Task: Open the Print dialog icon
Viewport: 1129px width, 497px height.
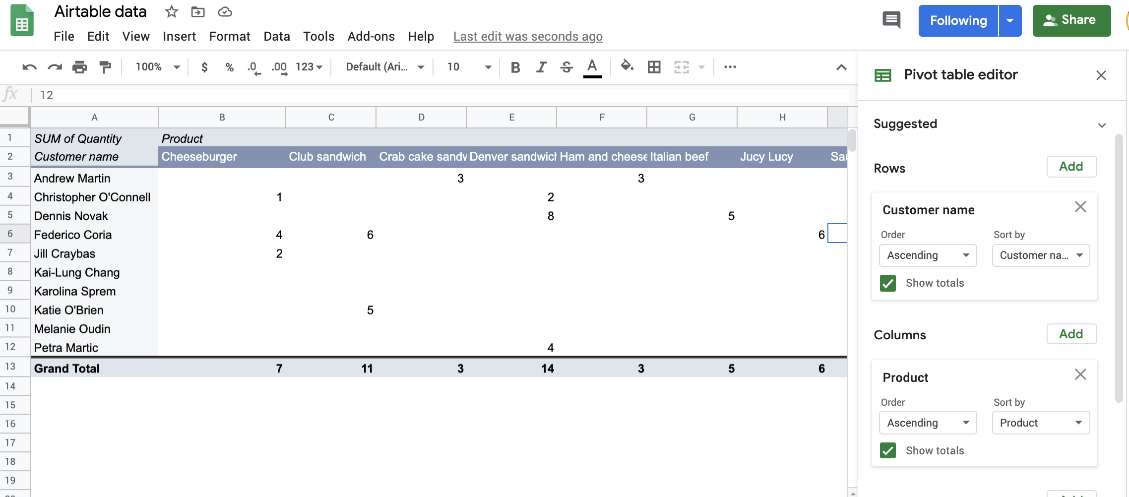Action: [80, 67]
